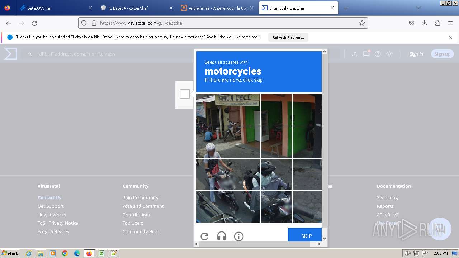Viewport: 459px width, 258px height.
Task: Save page to Pocket
Action: (x=412, y=23)
